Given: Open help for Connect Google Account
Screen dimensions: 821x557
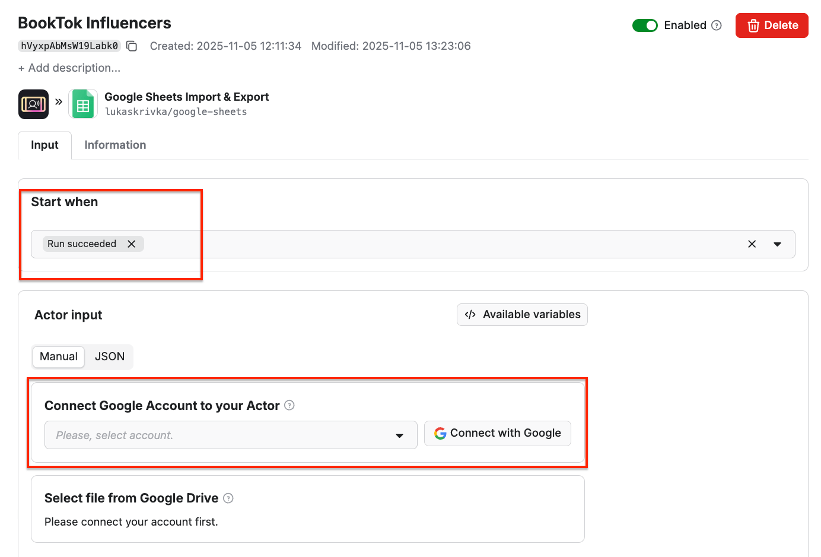Looking at the screenshot, I should [x=289, y=405].
